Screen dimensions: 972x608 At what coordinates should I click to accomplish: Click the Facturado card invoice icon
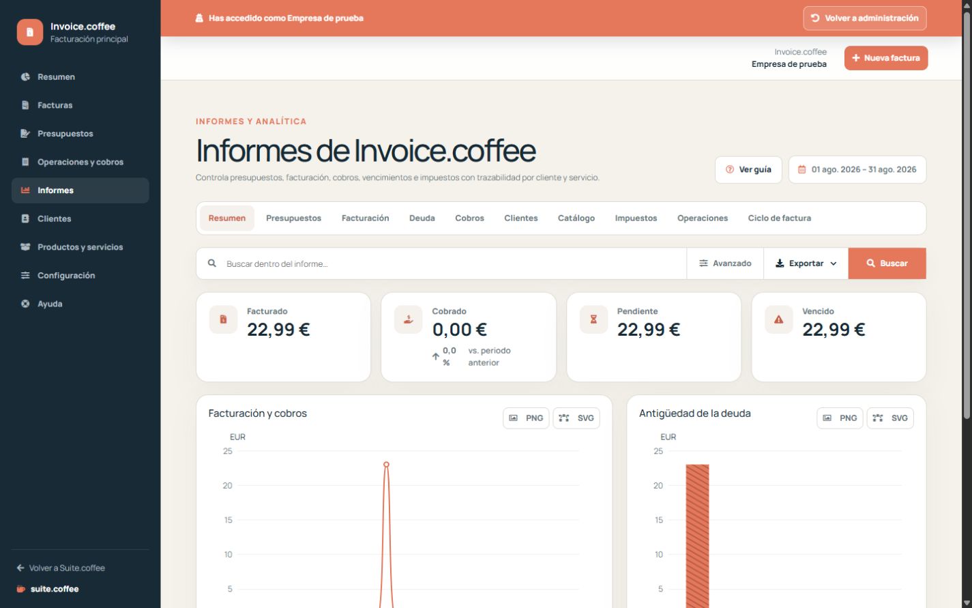tap(223, 319)
